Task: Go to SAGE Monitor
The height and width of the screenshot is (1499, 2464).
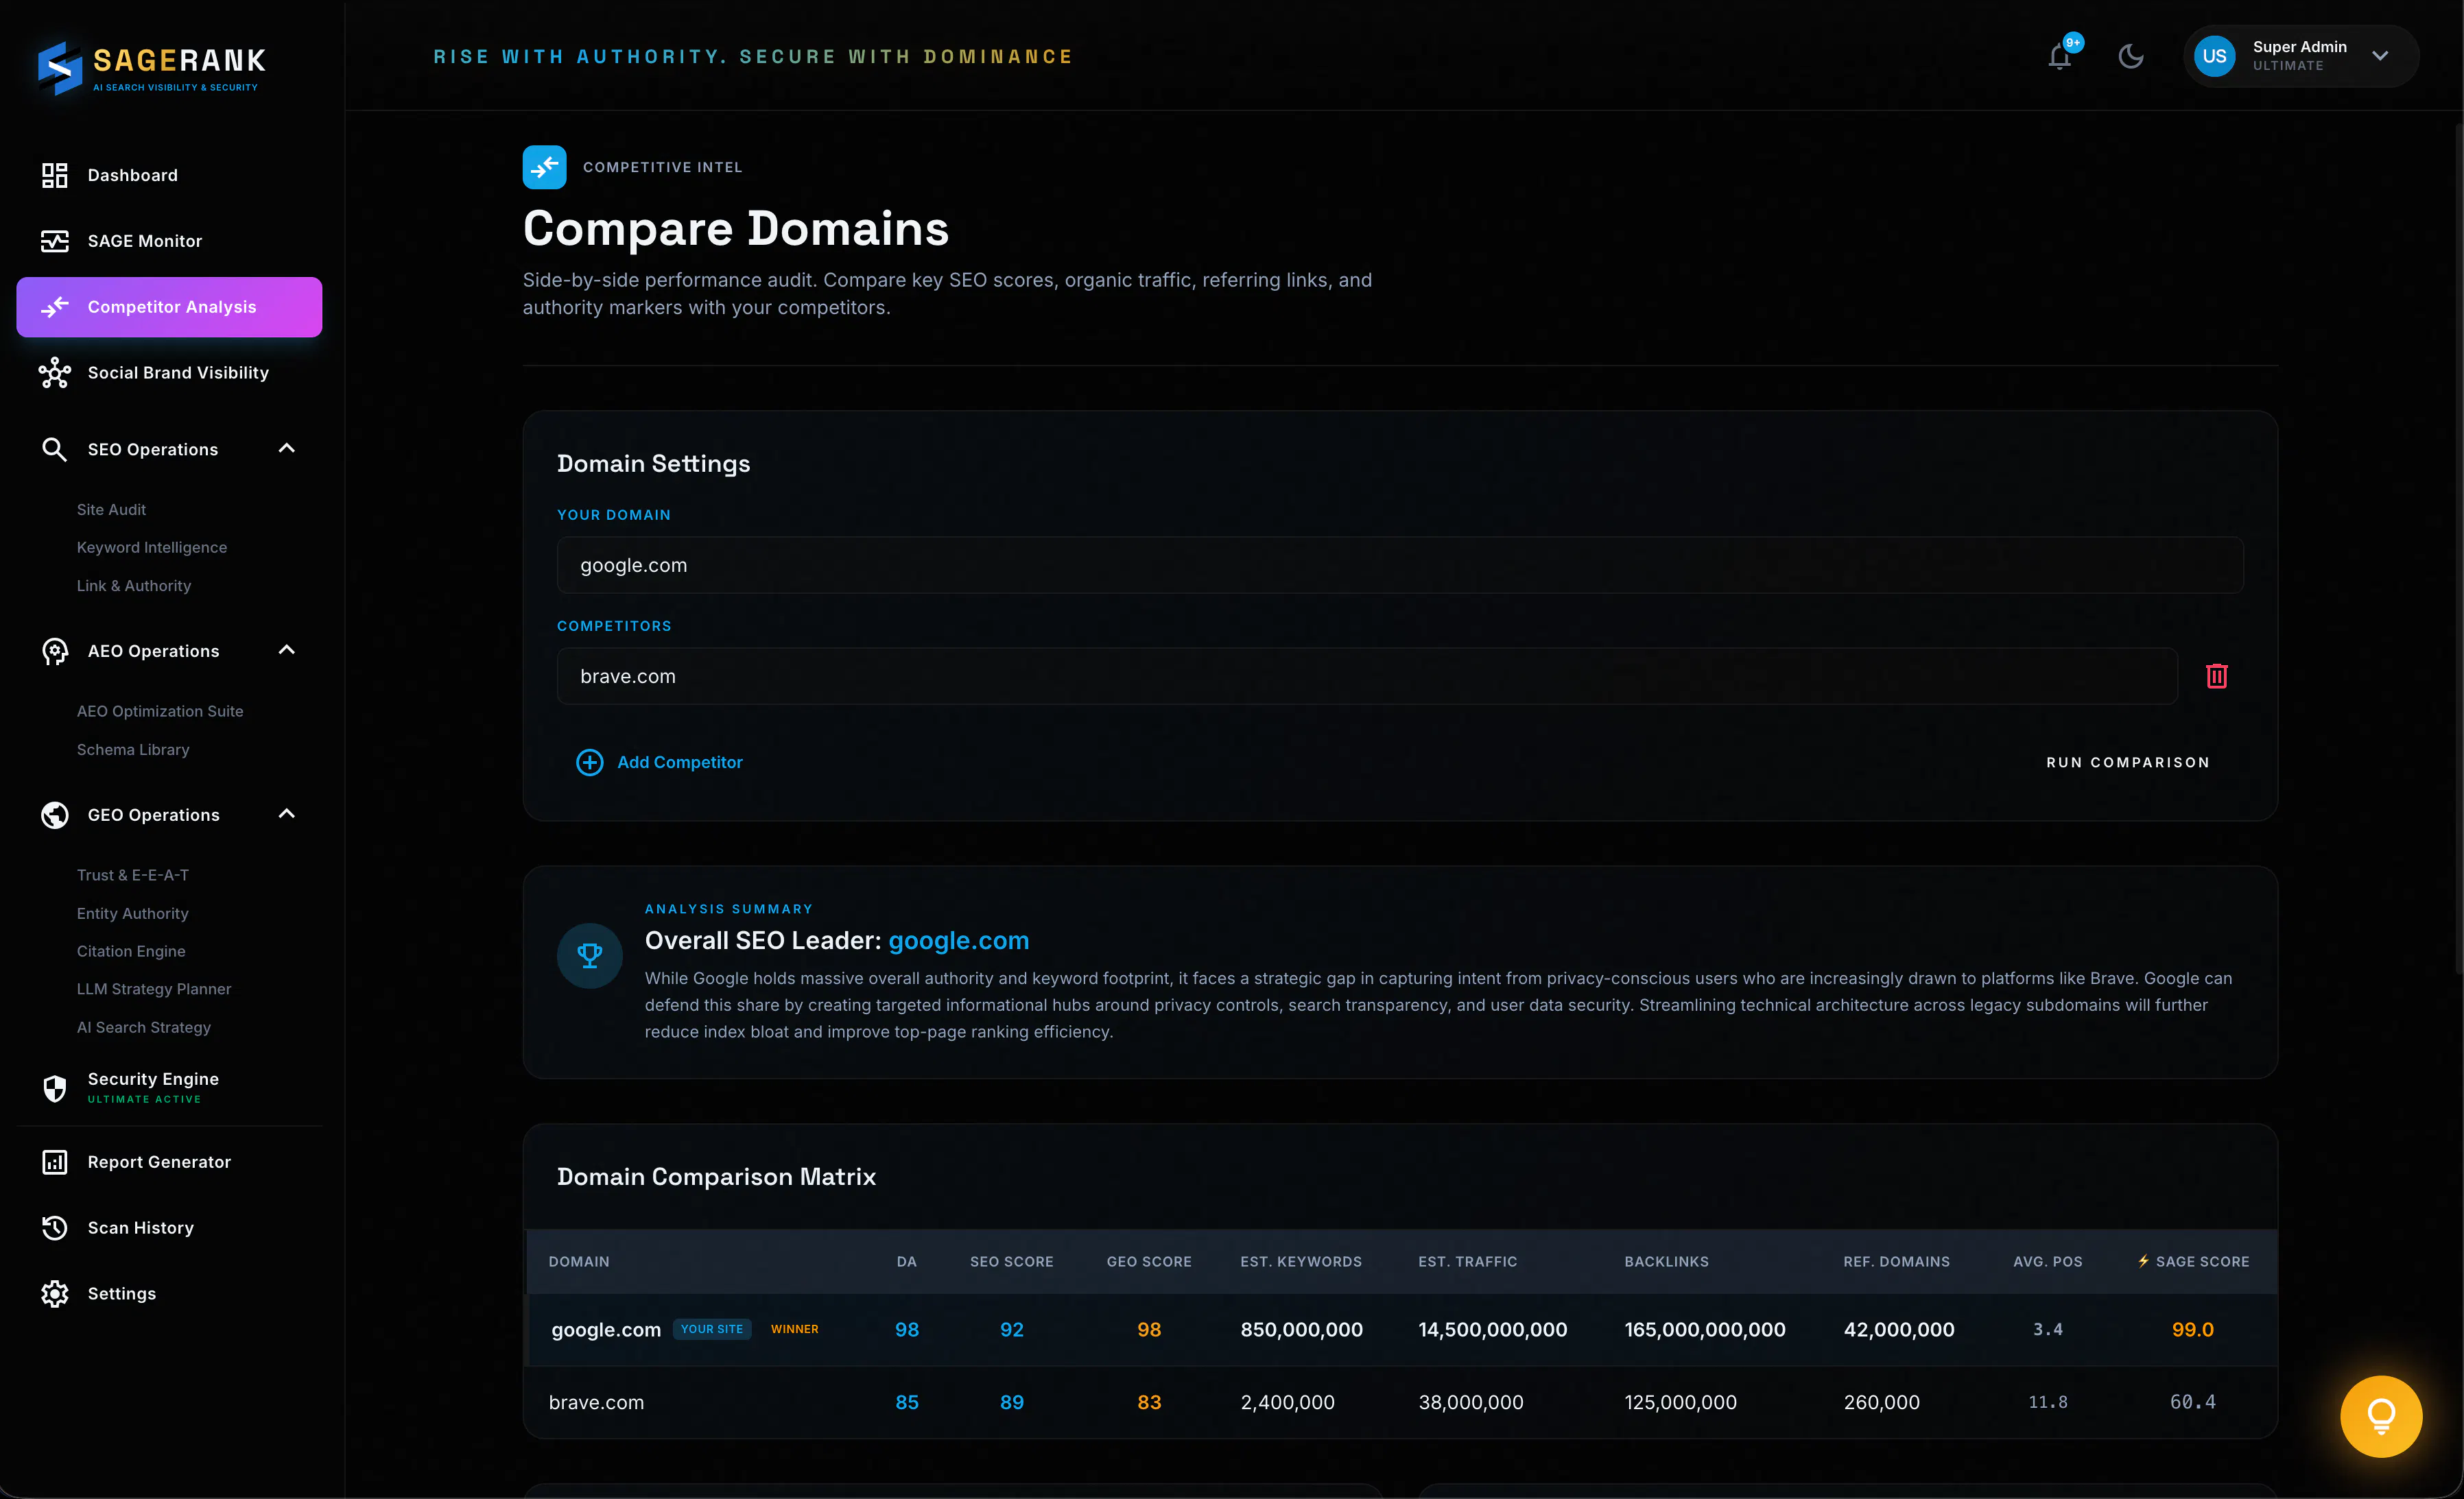Action: click(169, 242)
